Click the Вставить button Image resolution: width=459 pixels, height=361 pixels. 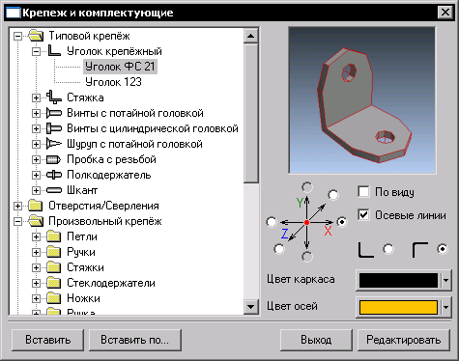47,340
